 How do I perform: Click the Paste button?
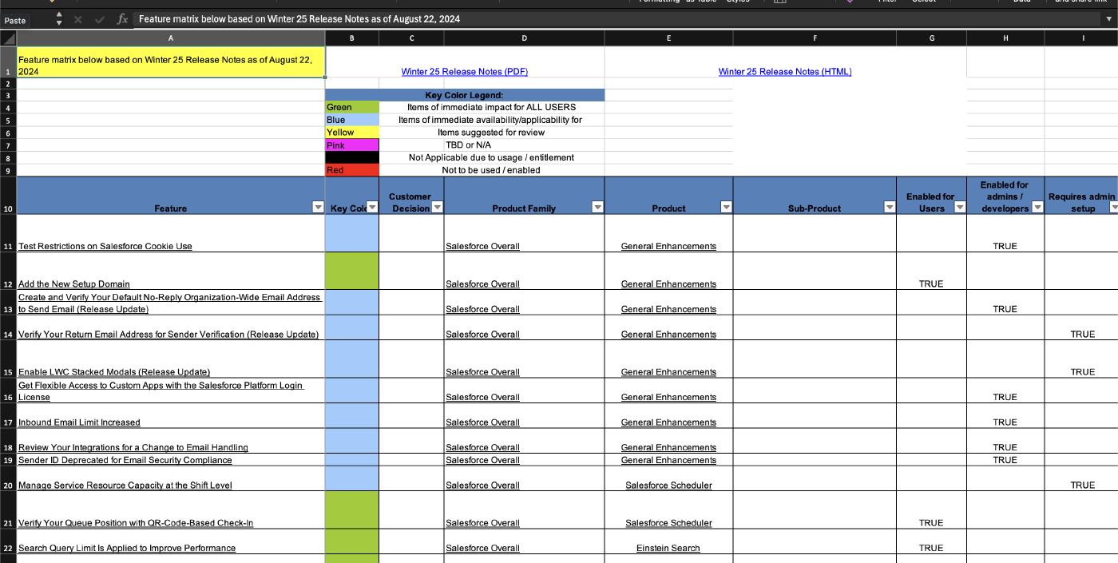pos(15,20)
